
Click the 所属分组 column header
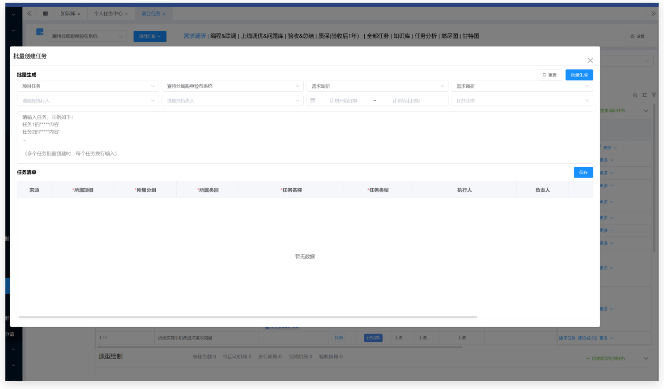click(145, 190)
